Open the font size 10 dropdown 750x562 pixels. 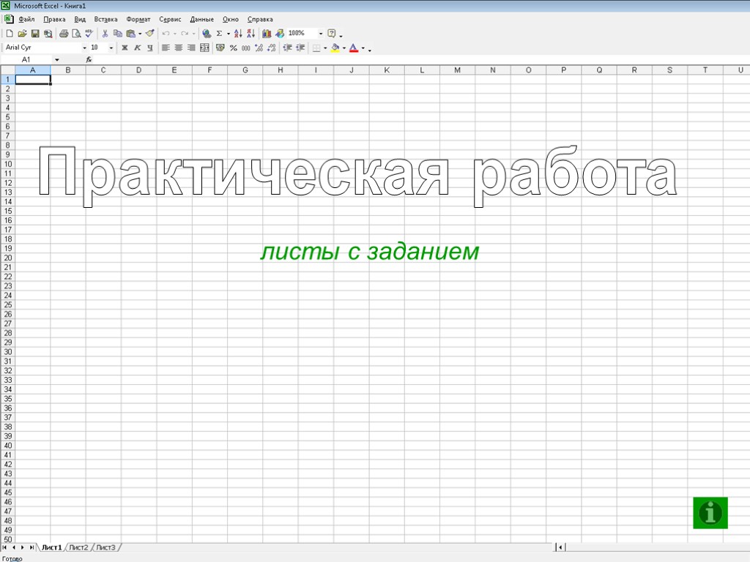pos(111,48)
